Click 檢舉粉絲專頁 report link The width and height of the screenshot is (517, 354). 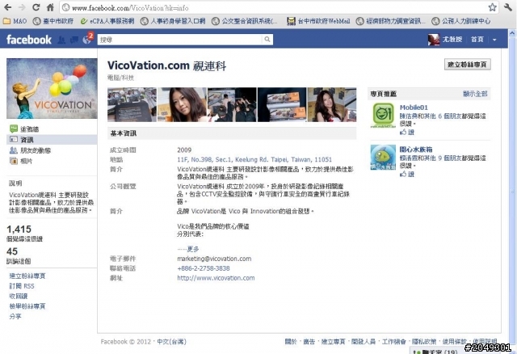click(x=27, y=306)
